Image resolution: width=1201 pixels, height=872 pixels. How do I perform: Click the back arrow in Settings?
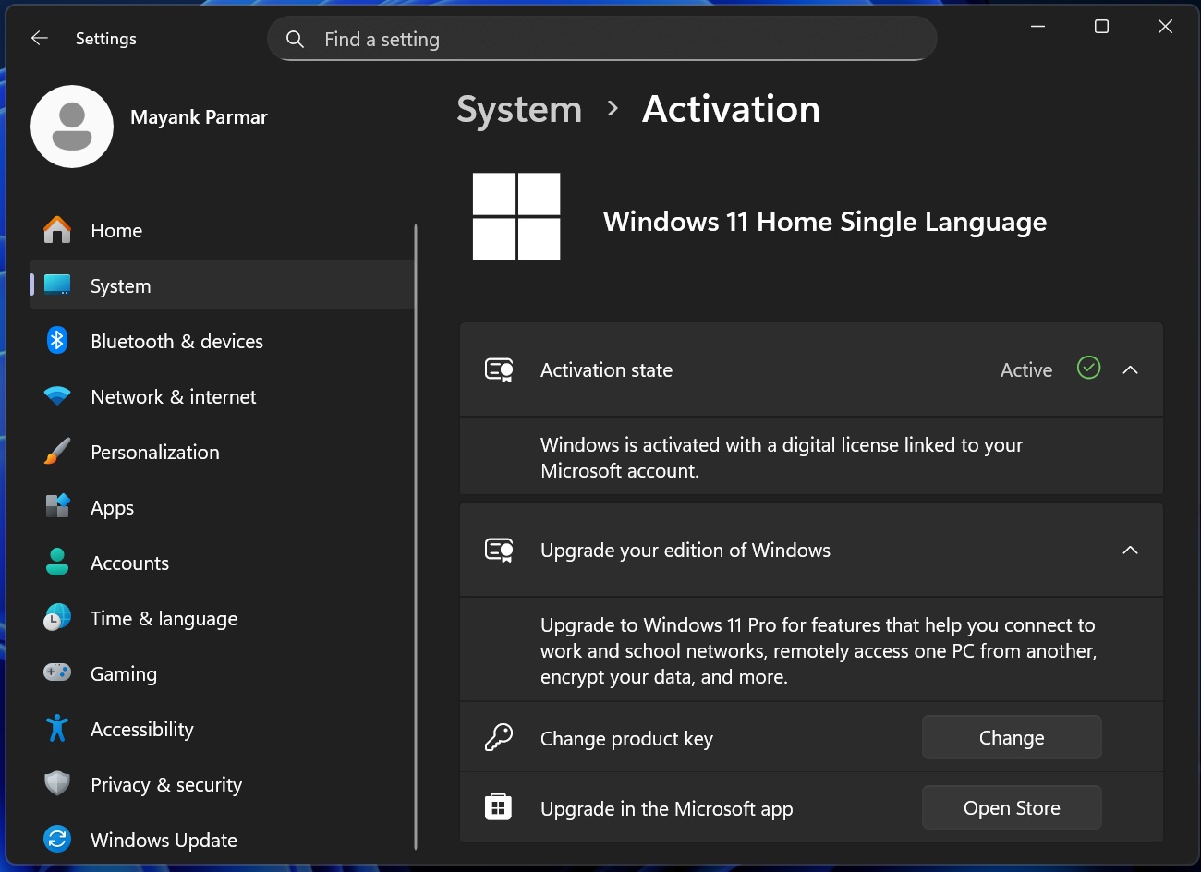(38, 38)
